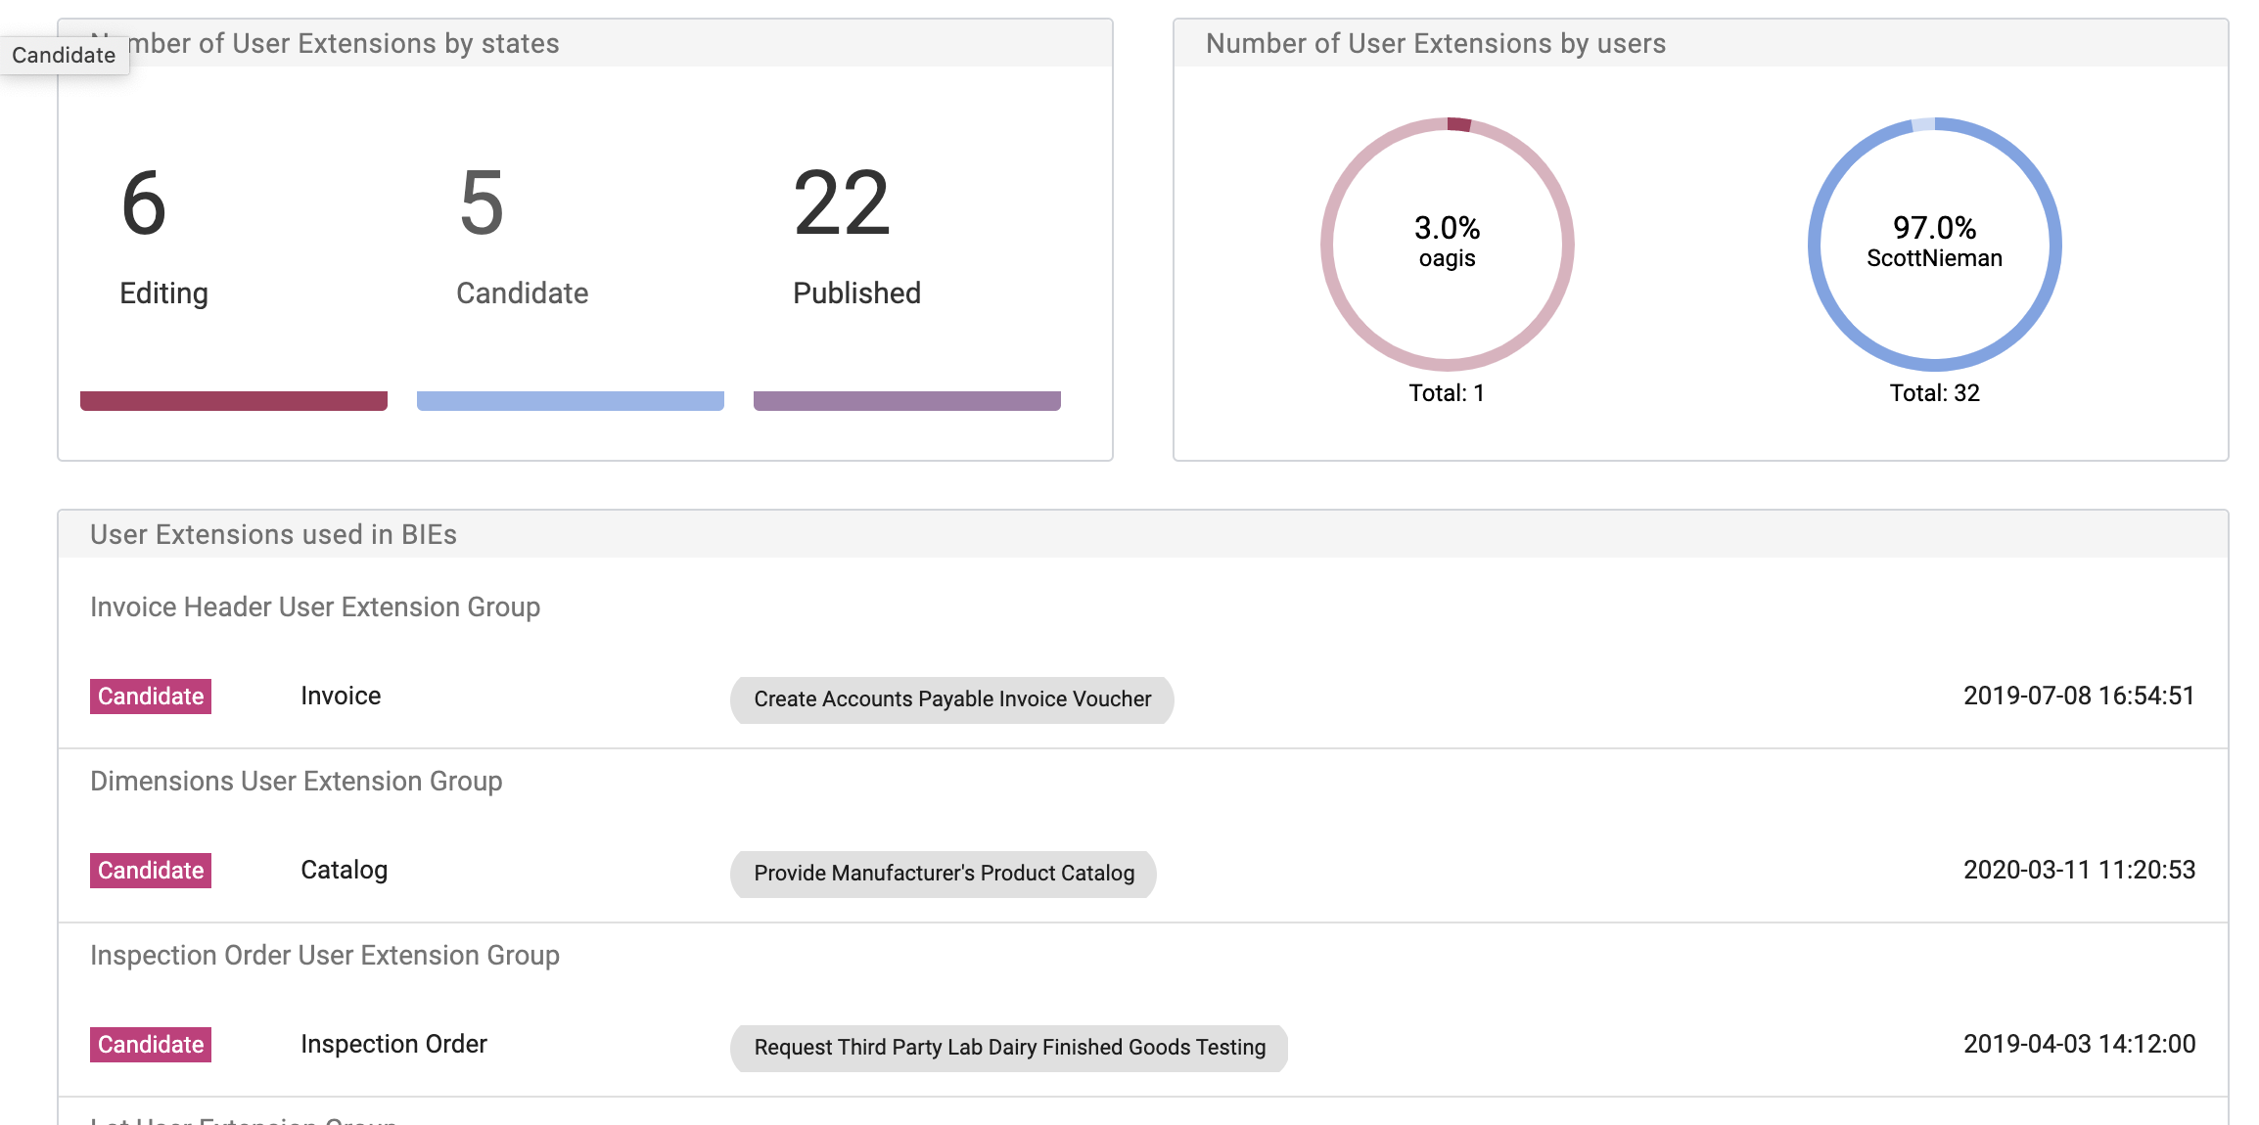This screenshot has width=2259, height=1125.
Task: Select the Catalog BIE name
Action: (345, 870)
